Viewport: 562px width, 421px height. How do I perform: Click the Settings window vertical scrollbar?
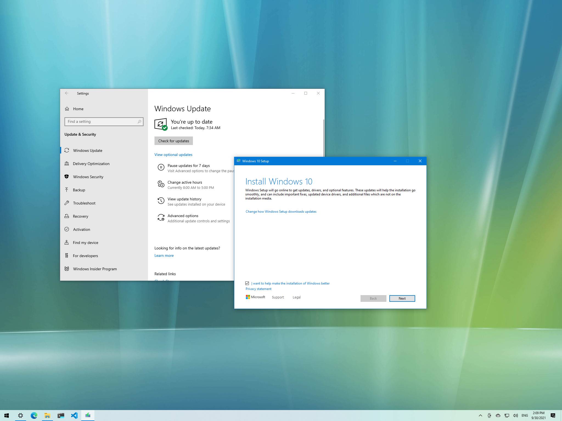(x=324, y=137)
